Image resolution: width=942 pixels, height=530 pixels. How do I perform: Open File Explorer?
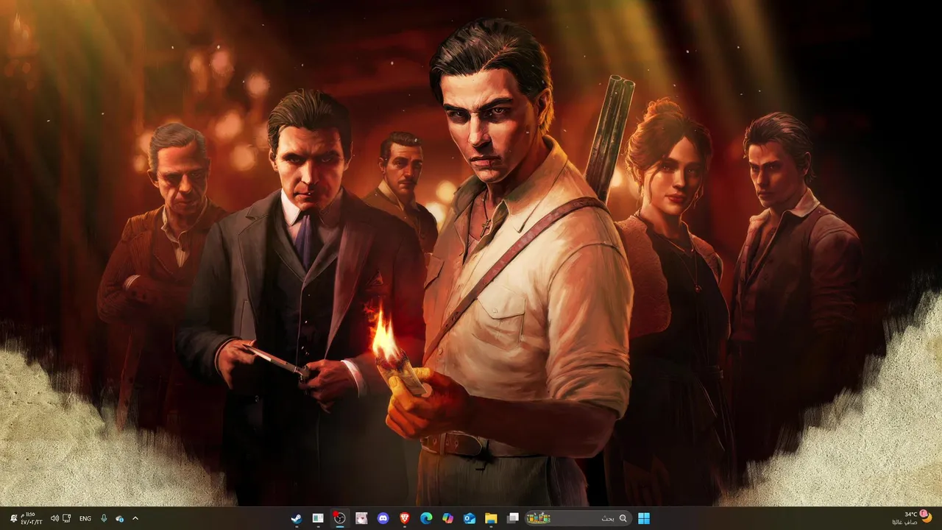491,518
